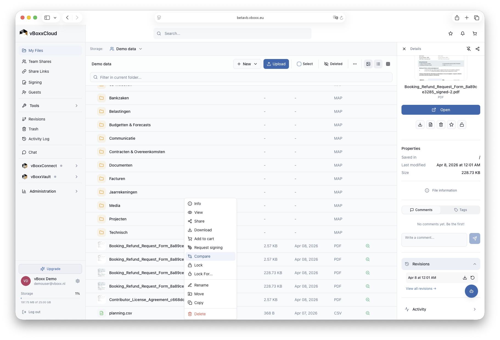The image size is (500, 340).
Task: Go to Team Shares
Action: point(50,61)
